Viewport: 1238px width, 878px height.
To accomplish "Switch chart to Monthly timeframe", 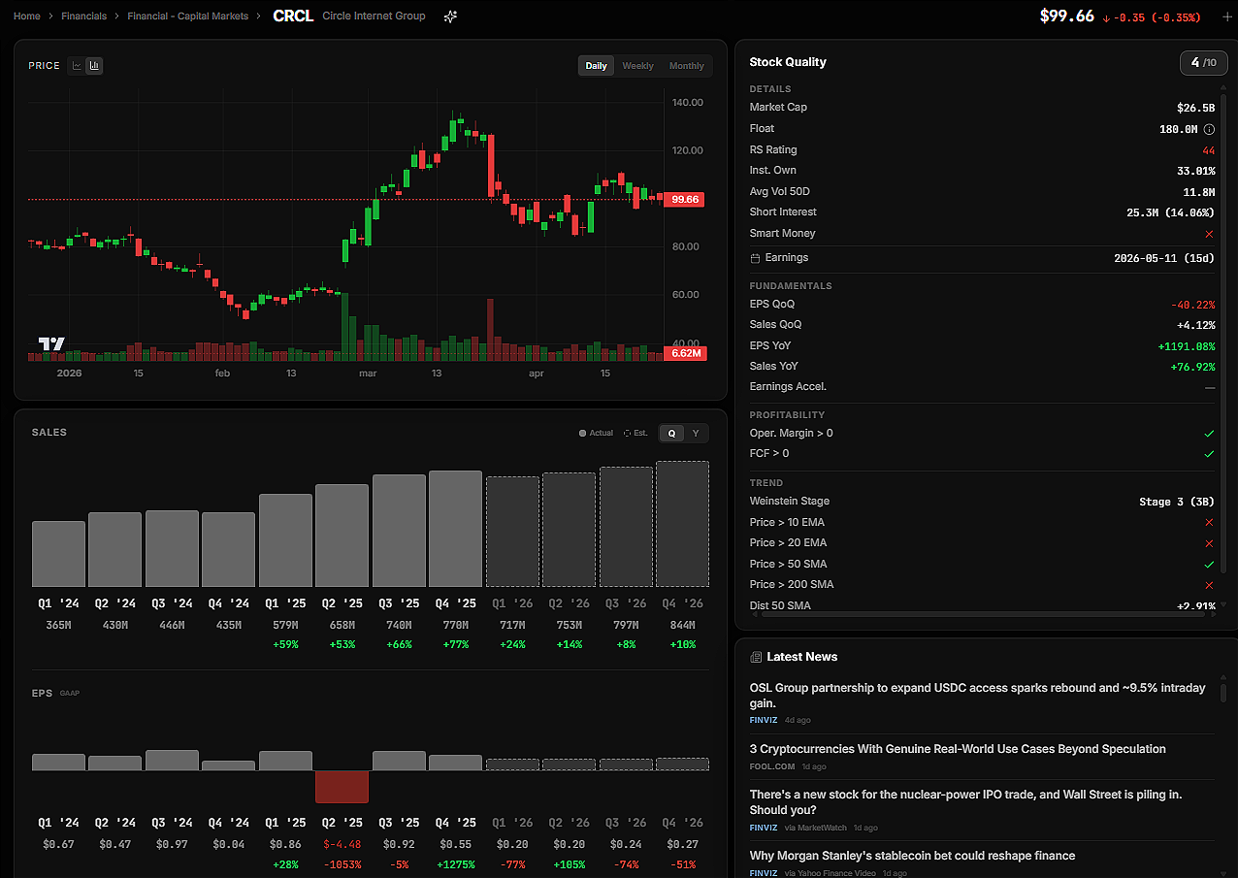I will pos(686,66).
